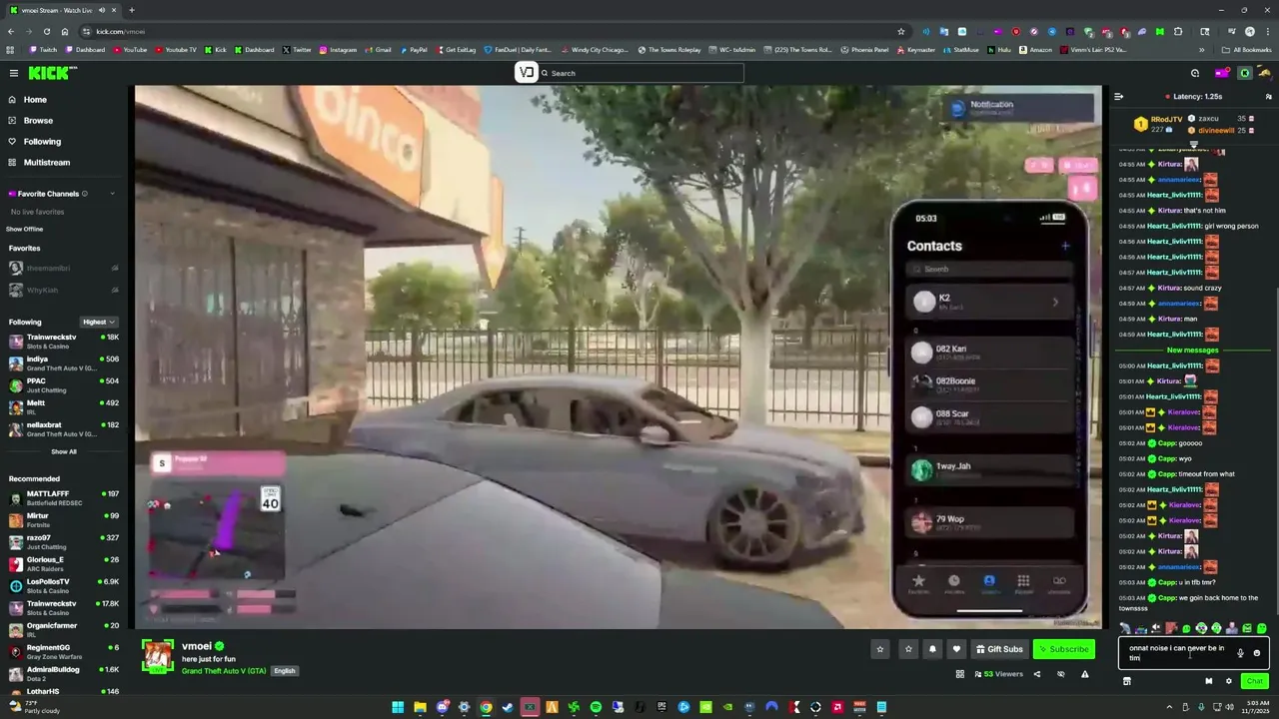
Task: Send the message with Chat button
Action: click(1254, 681)
